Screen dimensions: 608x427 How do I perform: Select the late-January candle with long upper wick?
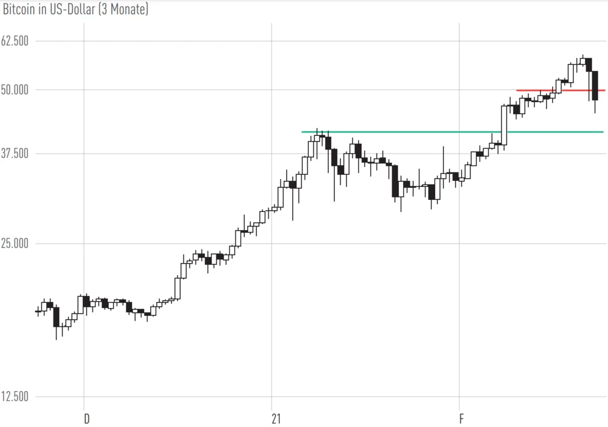(443, 176)
